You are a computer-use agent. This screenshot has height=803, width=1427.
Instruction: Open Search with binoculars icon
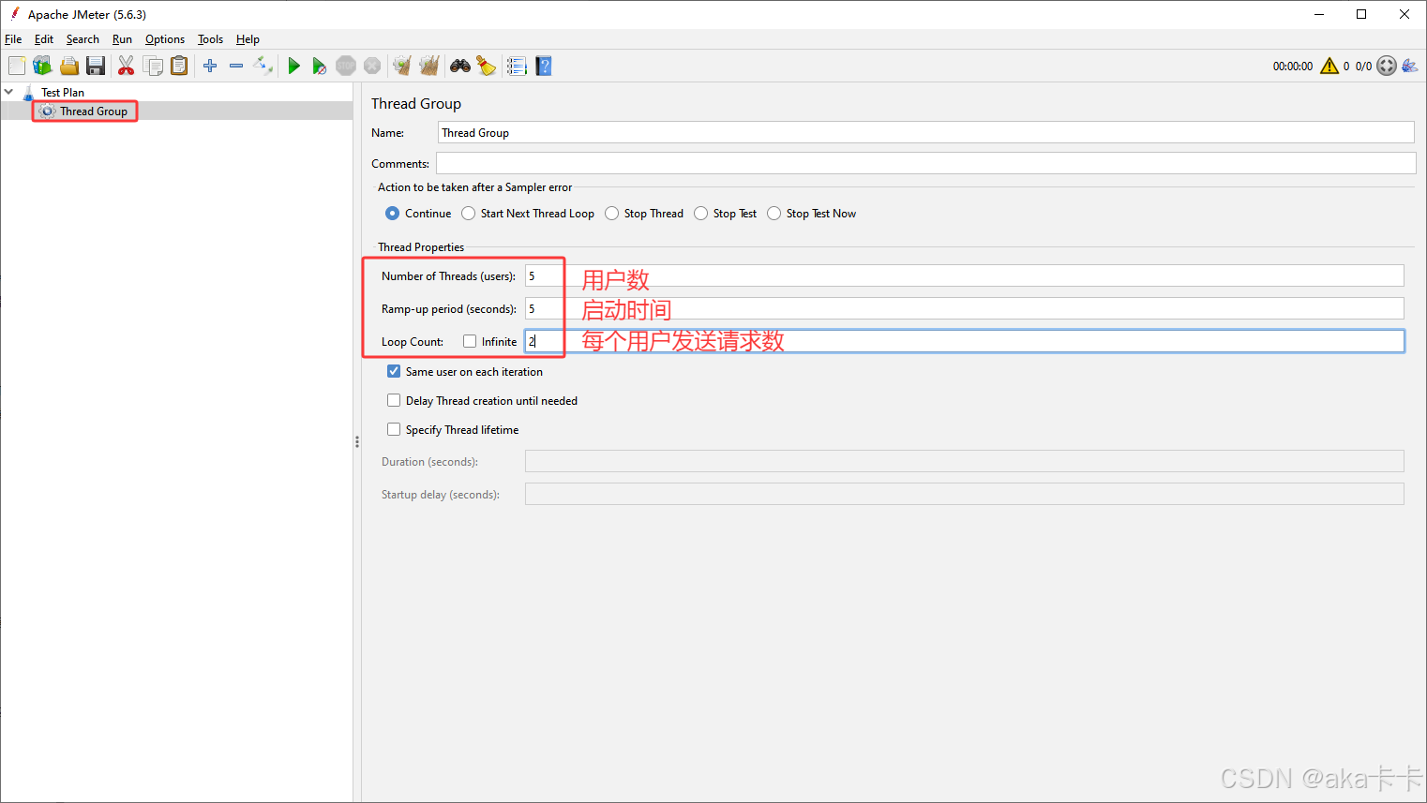point(460,66)
